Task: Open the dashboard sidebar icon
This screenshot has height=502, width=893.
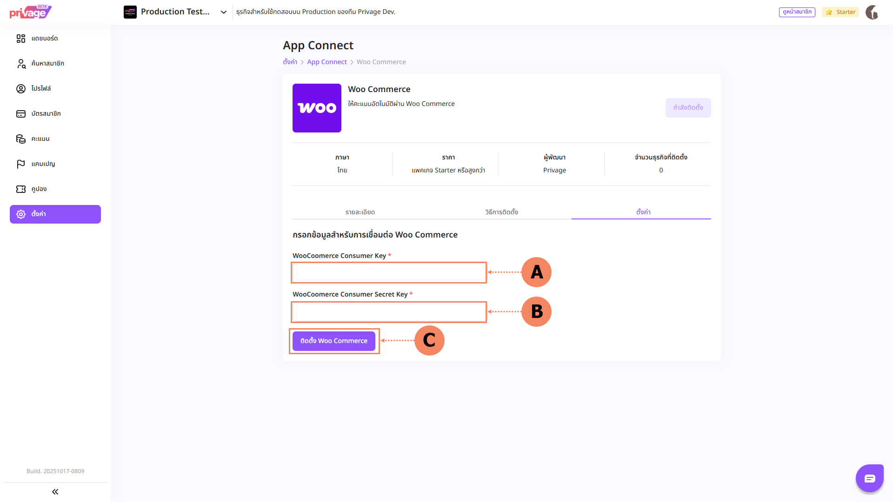Action: pos(21,39)
